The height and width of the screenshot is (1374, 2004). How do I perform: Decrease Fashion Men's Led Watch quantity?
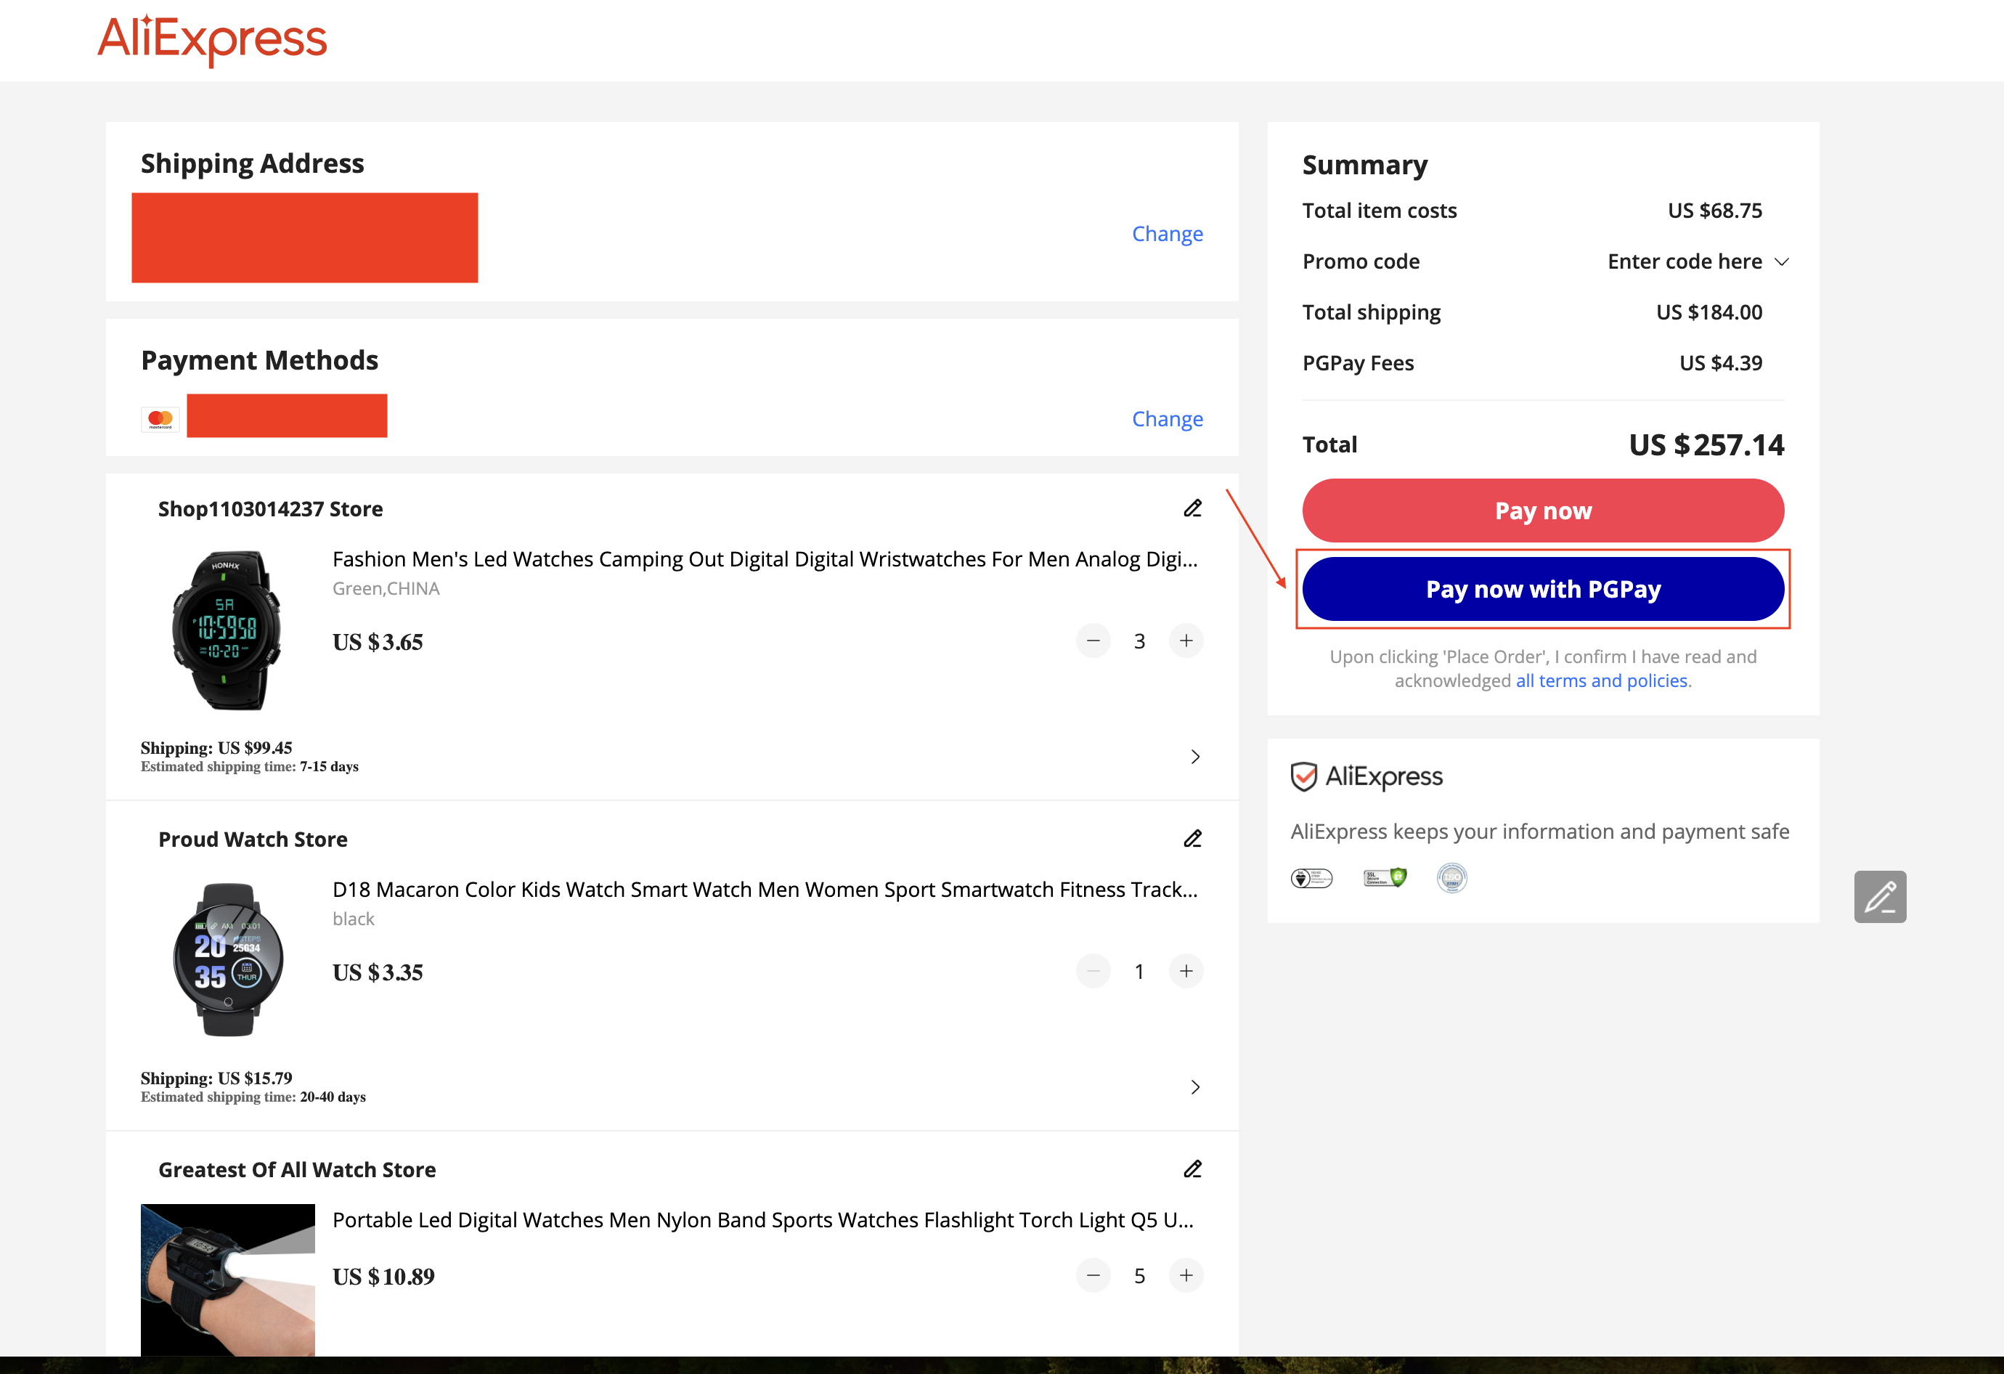coord(1093,641)
